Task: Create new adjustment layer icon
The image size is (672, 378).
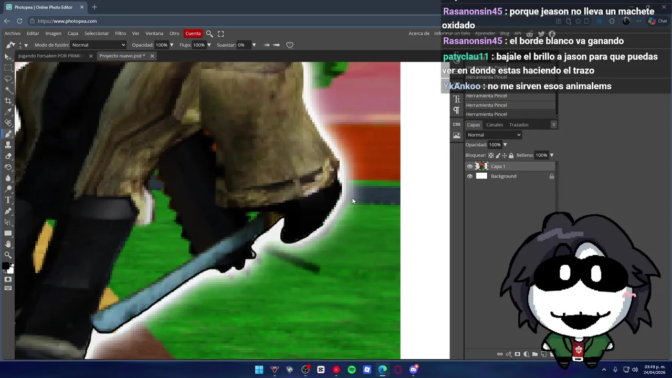Action: tap(526, 354)
